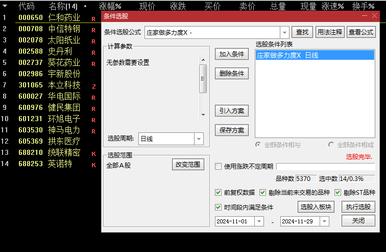The image size is (386, 252).
Task: Click scroll up arrow in 计算参数 panel
Action: (203, 60)
